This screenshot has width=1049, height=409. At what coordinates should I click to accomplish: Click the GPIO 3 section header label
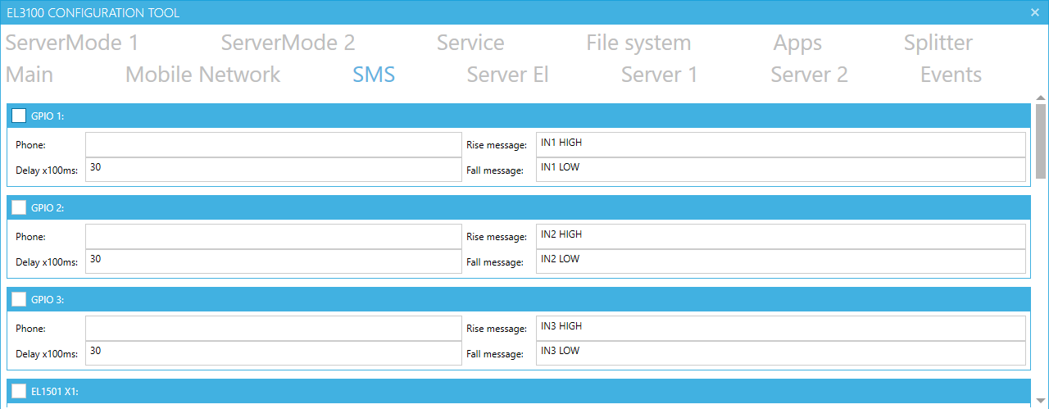click(48, 300)
